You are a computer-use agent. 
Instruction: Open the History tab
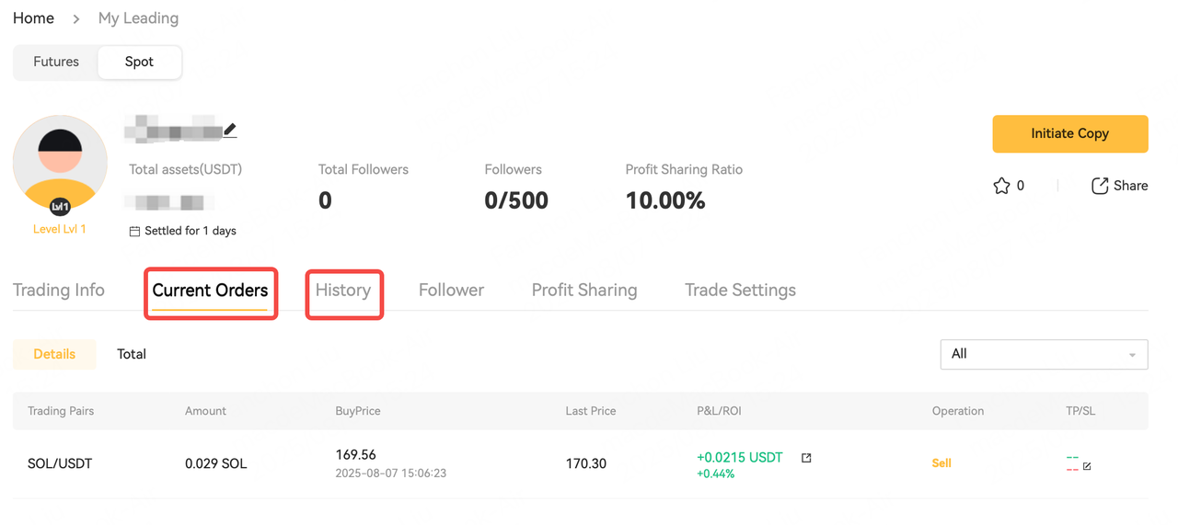pos(343,291)
